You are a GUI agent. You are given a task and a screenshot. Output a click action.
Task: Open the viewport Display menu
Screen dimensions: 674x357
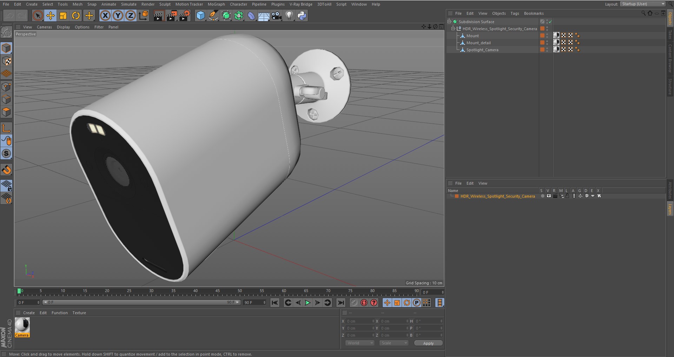(x=63, y=27)
